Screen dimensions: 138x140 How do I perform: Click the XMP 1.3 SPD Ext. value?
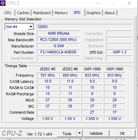point(119,52)
